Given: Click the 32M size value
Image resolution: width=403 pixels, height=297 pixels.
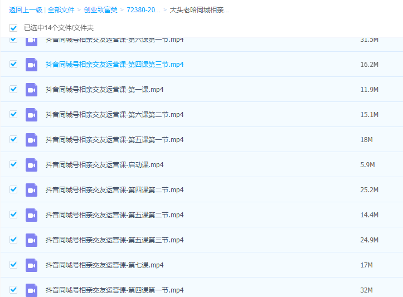Looking at the screenshot, I should point(367,290).
